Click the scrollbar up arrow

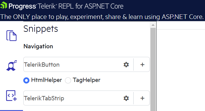tap(153, 25)
